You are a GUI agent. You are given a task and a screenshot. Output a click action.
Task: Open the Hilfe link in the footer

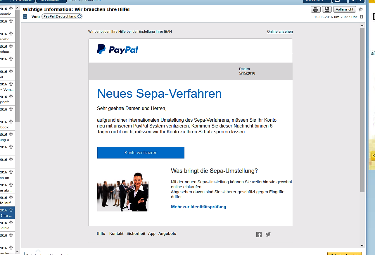[x=101, y=234]
